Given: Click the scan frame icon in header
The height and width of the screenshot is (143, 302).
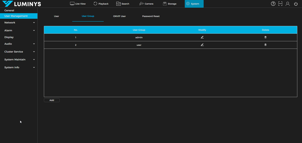Looking at the screenshot, I should [281, 4].
